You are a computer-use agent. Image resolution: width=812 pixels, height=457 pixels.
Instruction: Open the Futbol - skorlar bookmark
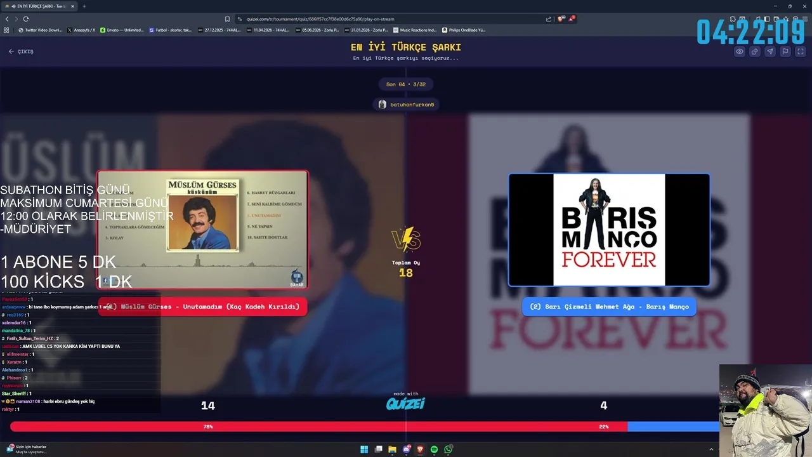pyautogui.click(x=170, y=30)
